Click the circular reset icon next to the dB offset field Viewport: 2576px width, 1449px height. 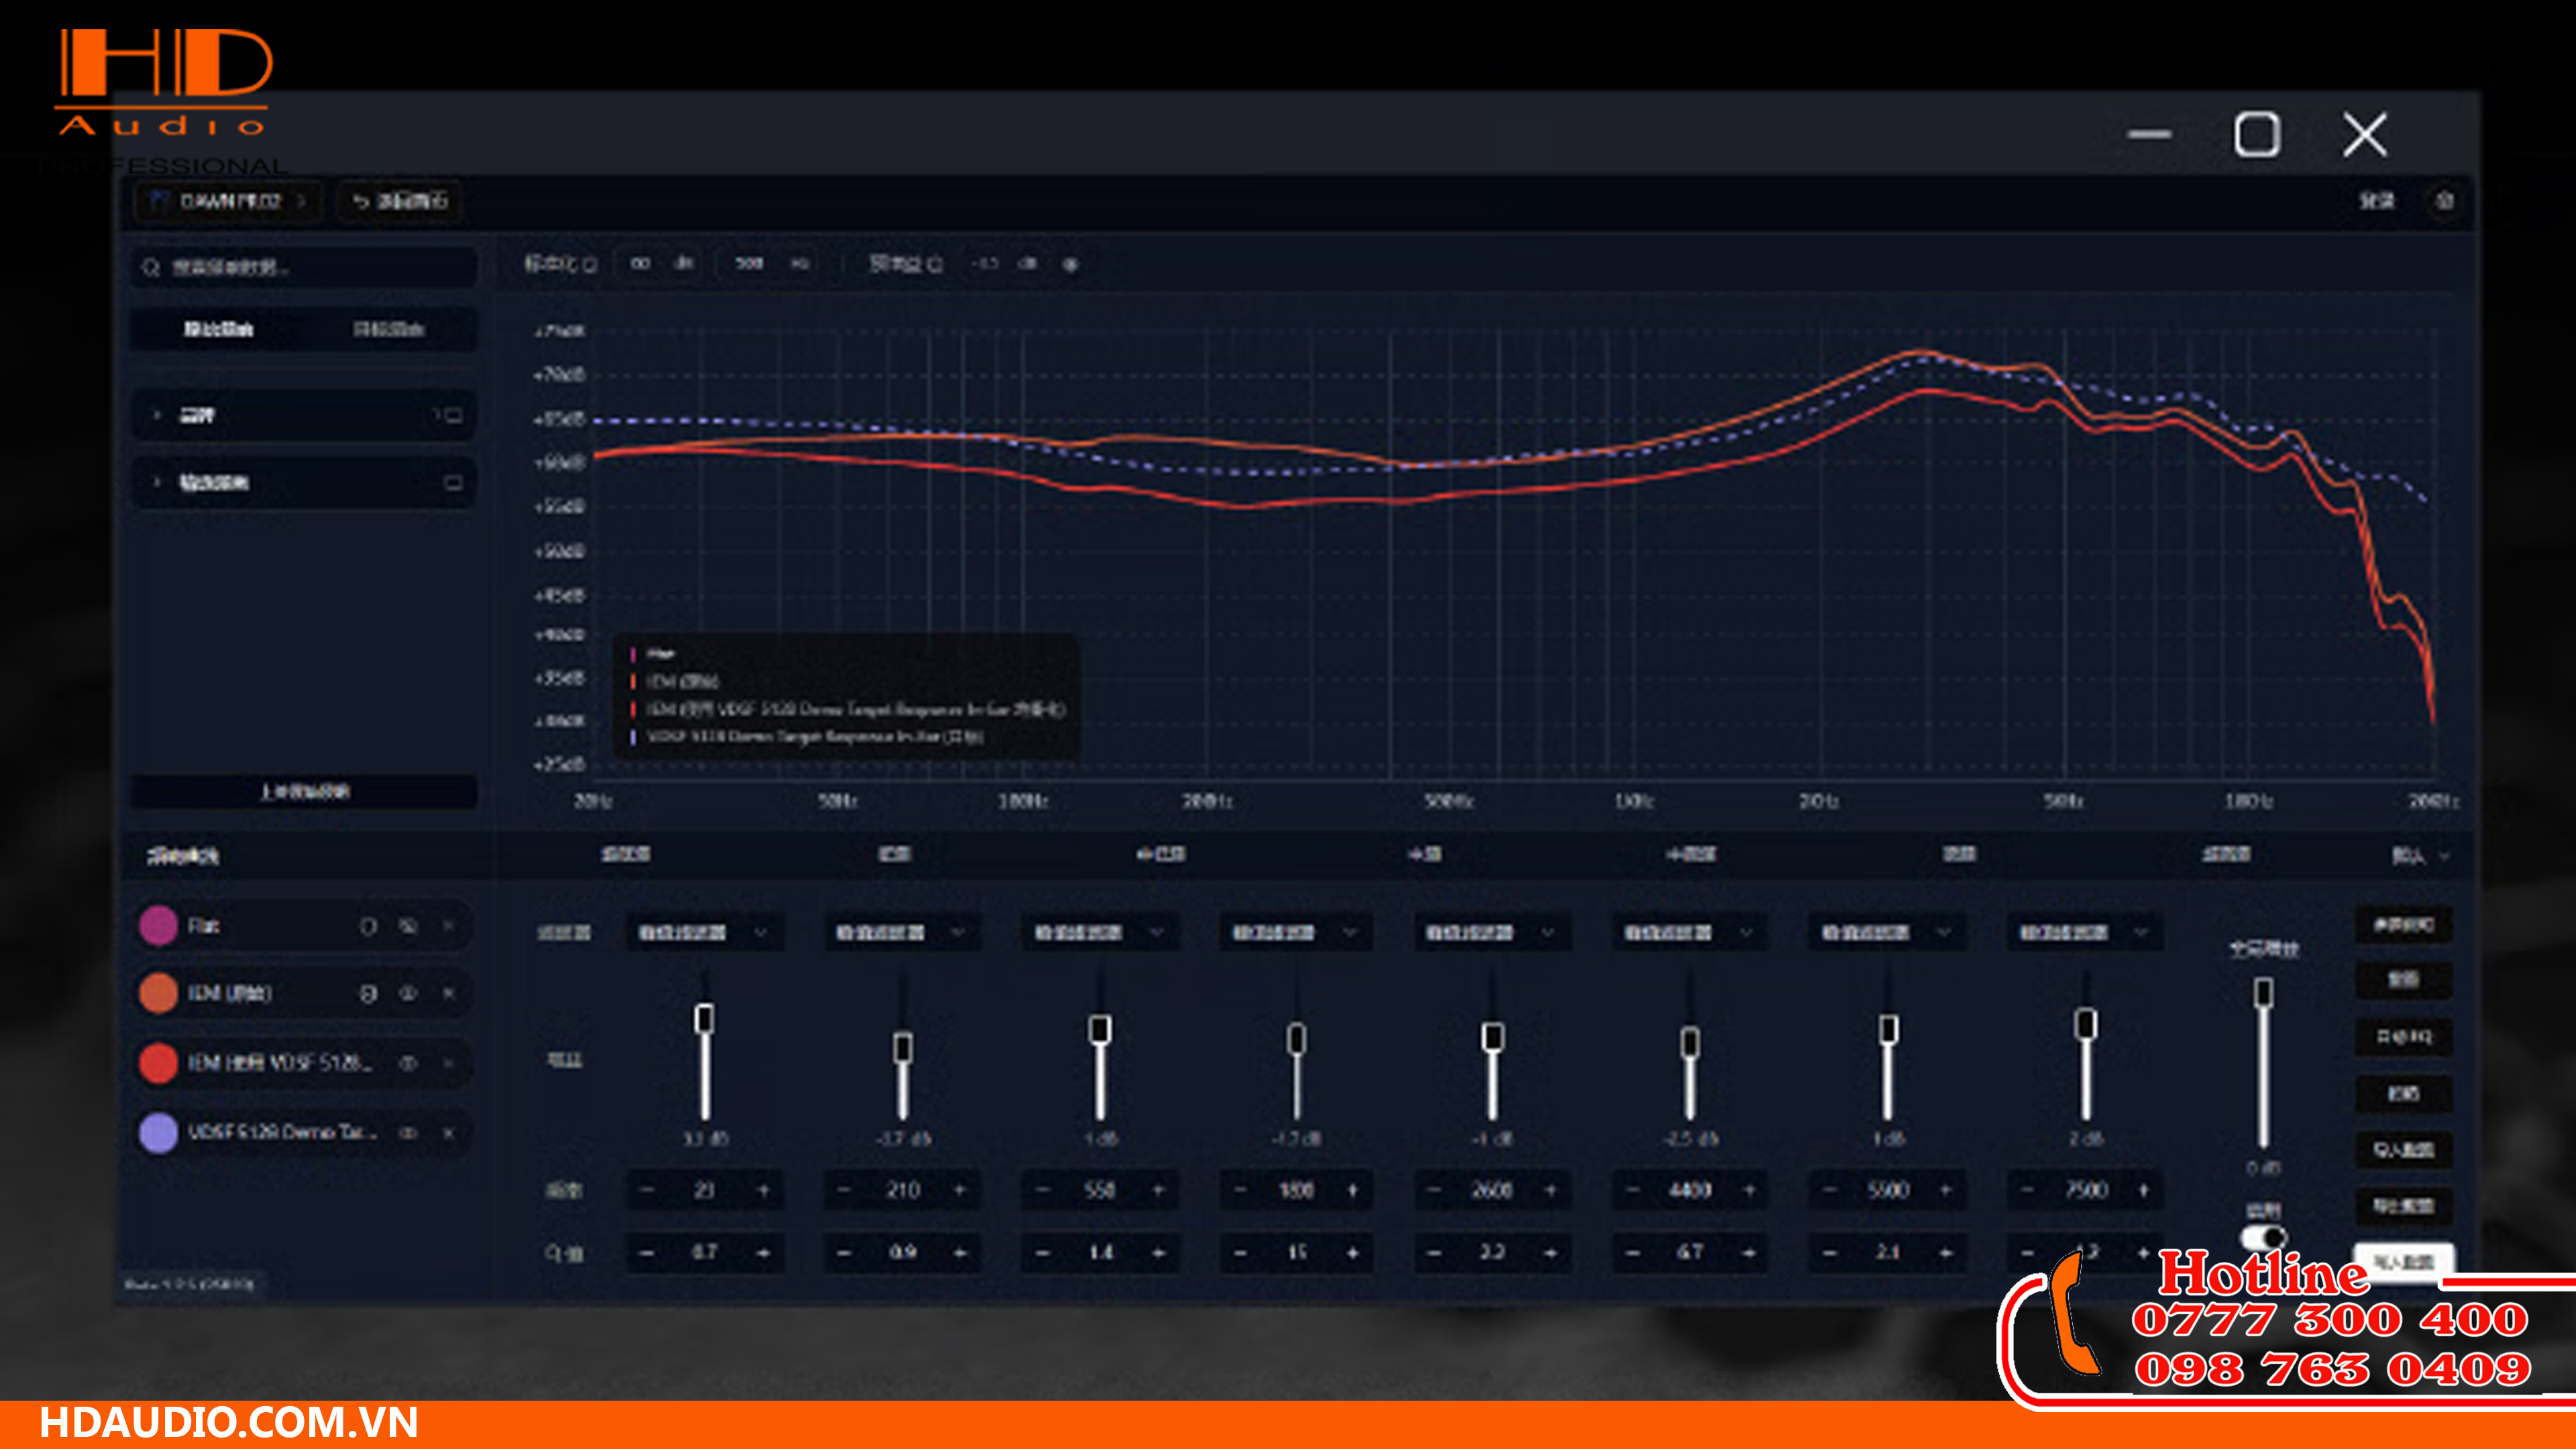[x=1070, y=264]
